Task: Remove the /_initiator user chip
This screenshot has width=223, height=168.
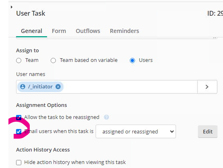Action: 58,87
